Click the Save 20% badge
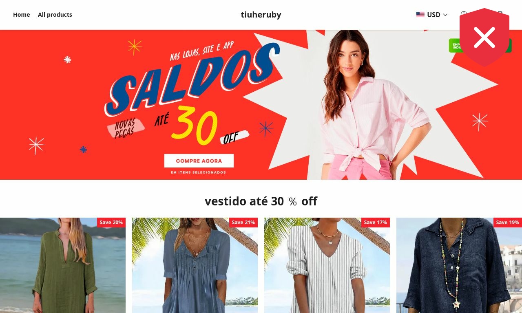Viewport: 522px width, 313px height. tap(111, 223)
